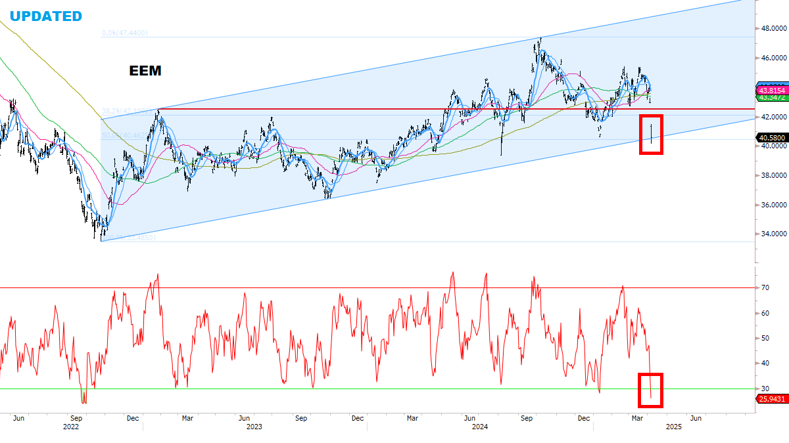Viewport: 789px width, 443px height.
Task: Click the black 40.5800 last price tag
Action: point(772,138)
